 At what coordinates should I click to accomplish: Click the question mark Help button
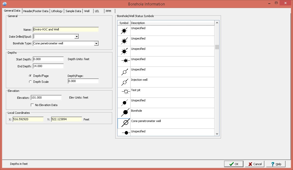pyautogui.click(x=276, y=164)
